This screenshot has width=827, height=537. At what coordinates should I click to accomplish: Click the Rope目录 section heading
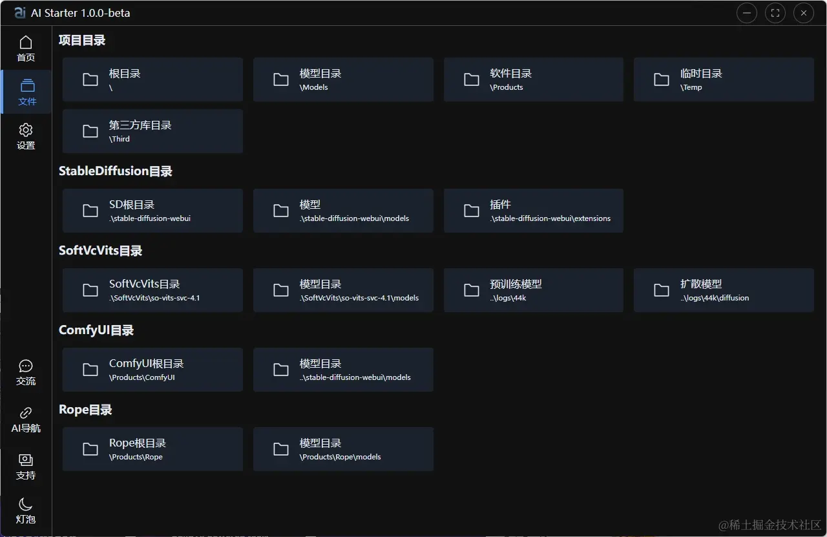85,410
